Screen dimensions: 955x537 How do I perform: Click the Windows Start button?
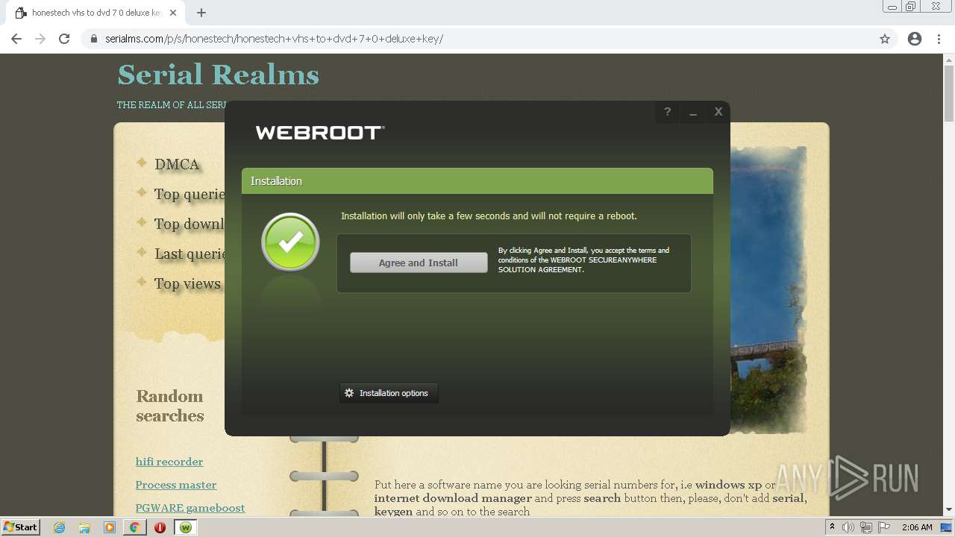point(20,527)
